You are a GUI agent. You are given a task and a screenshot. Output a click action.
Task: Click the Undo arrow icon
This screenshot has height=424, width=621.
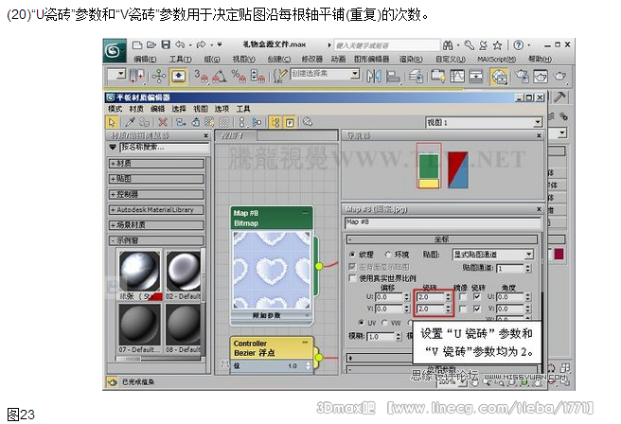(x=180, y=44)
